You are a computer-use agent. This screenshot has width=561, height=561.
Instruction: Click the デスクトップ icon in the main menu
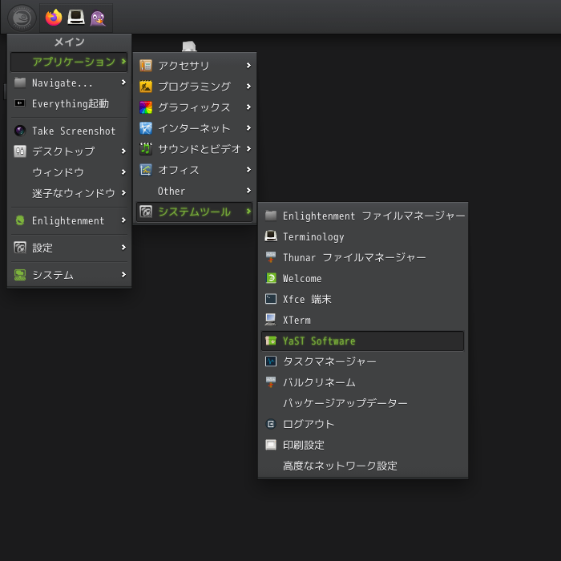point(20,151)
